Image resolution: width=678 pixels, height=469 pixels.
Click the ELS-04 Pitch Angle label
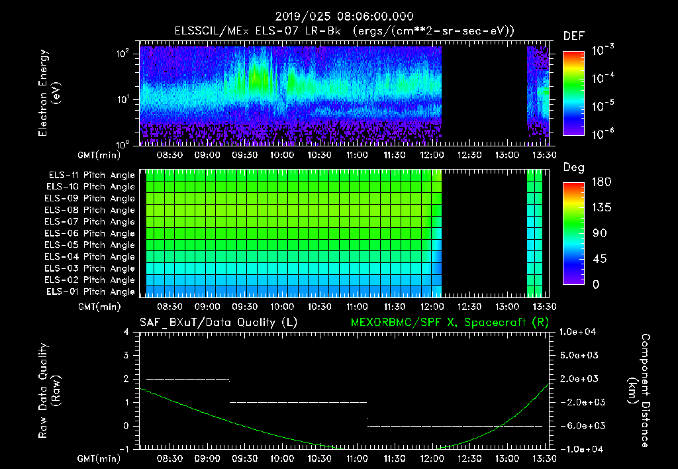point(89,256)
